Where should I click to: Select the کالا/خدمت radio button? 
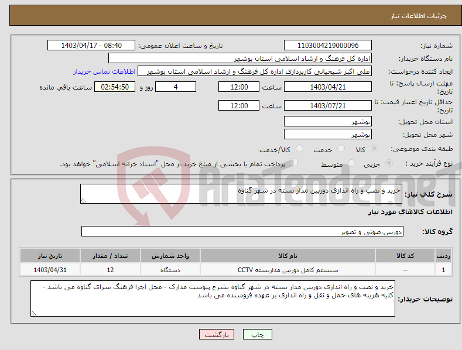[x=299, y=149]
